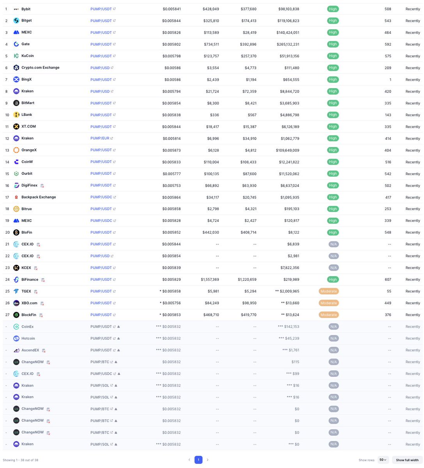Viewport: 424px width, 468px height.
Task: Click the BloFin exchange logo
Action: (16, 232)
